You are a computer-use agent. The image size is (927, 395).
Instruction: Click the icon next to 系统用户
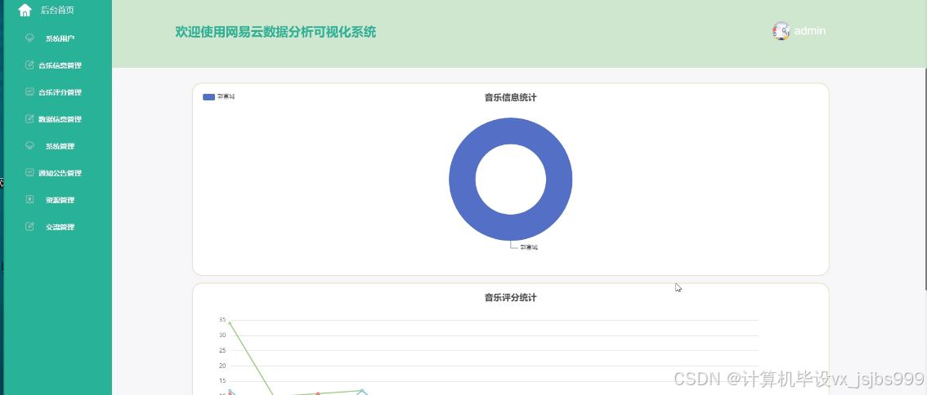coord(29,38)
